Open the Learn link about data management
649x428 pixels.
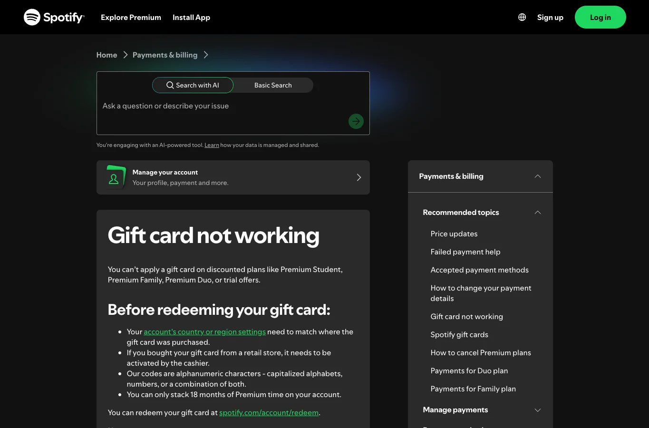coord(212,145)
